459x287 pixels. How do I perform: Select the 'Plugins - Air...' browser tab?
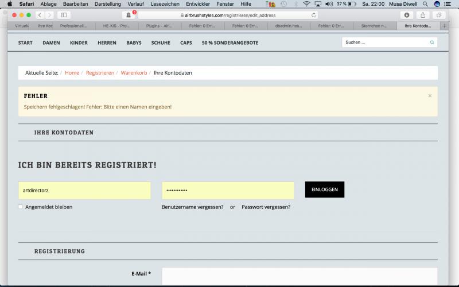pos(158,26)
